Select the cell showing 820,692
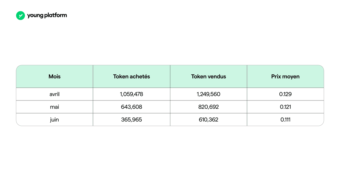Viewport: 340px width, 191px height. pyautogui.click(x=209, y=107)
